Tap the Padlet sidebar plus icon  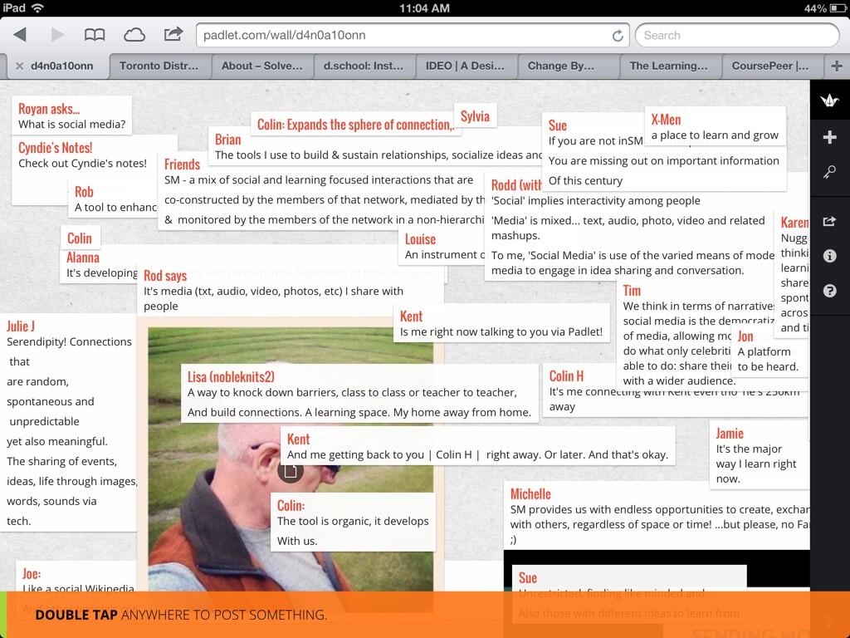829,137
